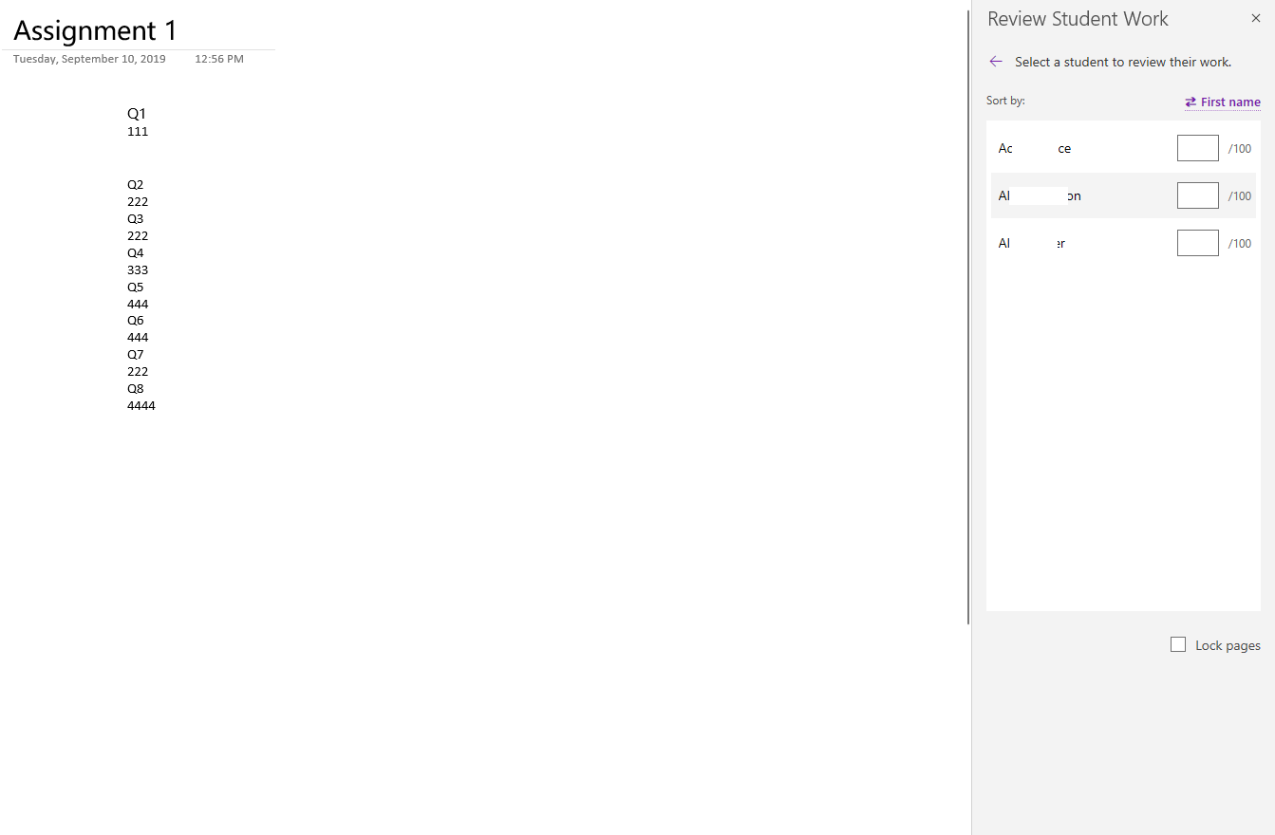This screenshot has height=835, width=1275.
Task: Switch sort order via First name link
Action: pyautogui.click(x=1223, y=102)
